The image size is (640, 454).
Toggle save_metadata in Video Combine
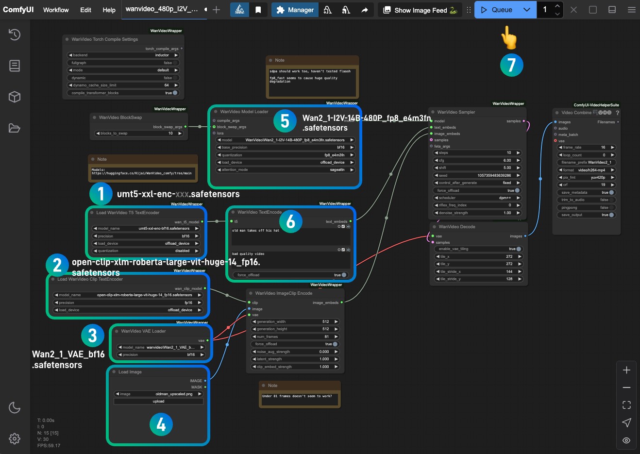coord(612,192)
